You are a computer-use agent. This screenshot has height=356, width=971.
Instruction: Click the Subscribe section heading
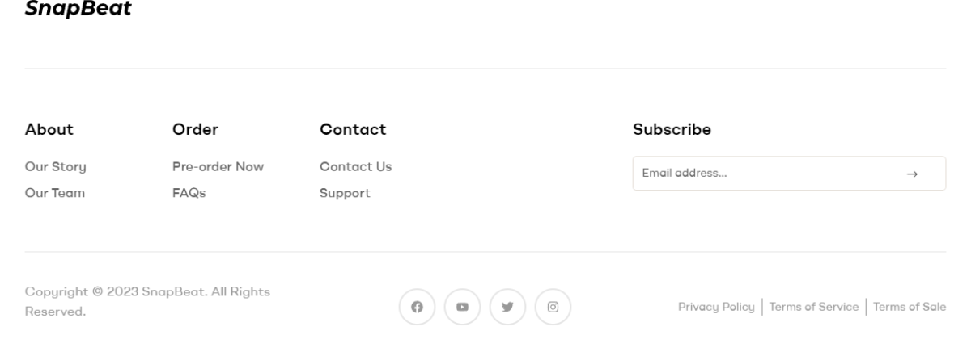[x=672, y=129]
